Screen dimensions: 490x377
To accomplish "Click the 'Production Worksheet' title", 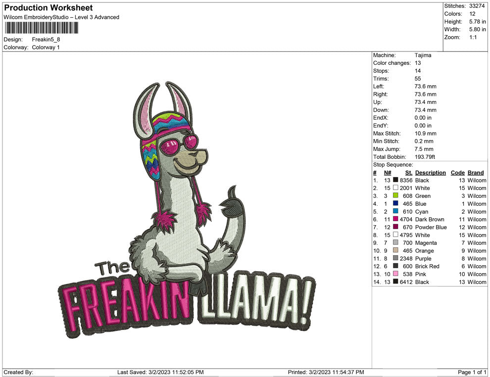I will [x=49, y=8].
